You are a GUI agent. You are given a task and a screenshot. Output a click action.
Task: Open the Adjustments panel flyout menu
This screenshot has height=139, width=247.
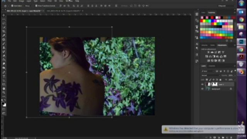pos(235,45)
